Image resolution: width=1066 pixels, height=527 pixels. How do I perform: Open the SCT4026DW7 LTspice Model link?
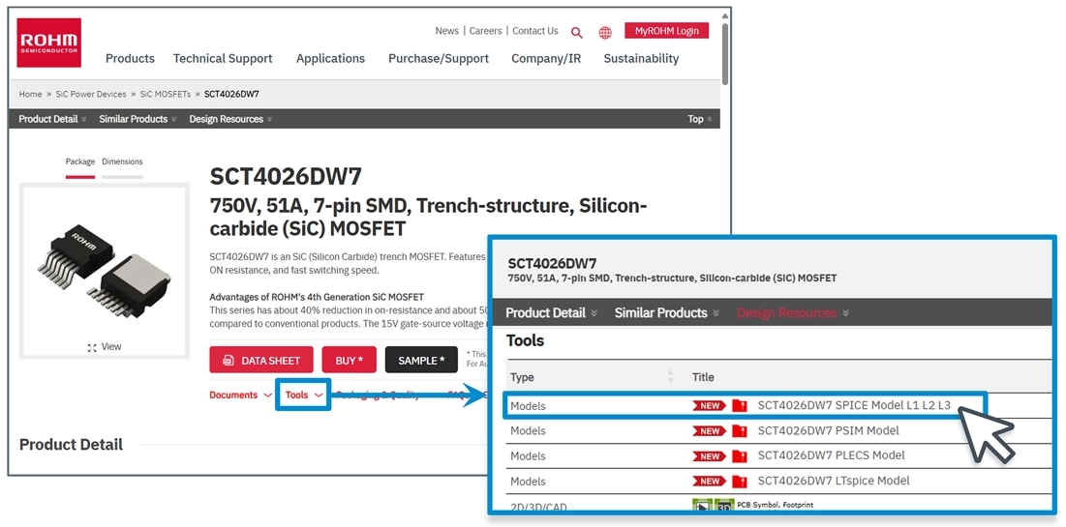tap(834, 482)
